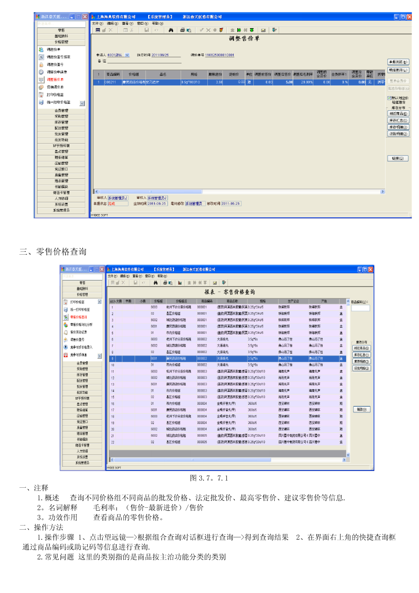The width and height of the screenshot is (419, 593).
Task: Click sidebar scroll-up arrow beside 打印价格签
Action: 100,302
